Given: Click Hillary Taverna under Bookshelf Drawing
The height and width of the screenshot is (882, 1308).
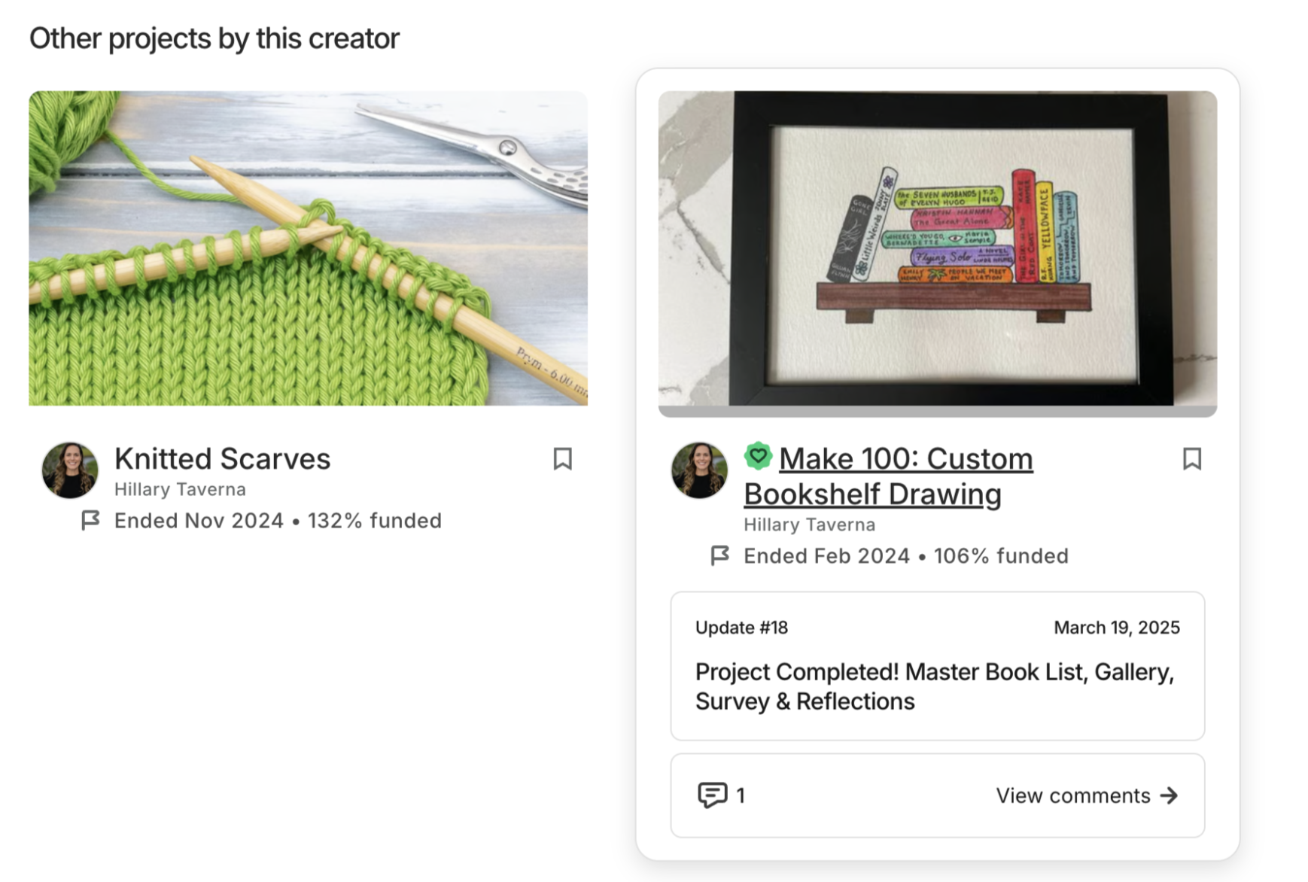Looking at the screenshot, I should [x=809, y=525].
